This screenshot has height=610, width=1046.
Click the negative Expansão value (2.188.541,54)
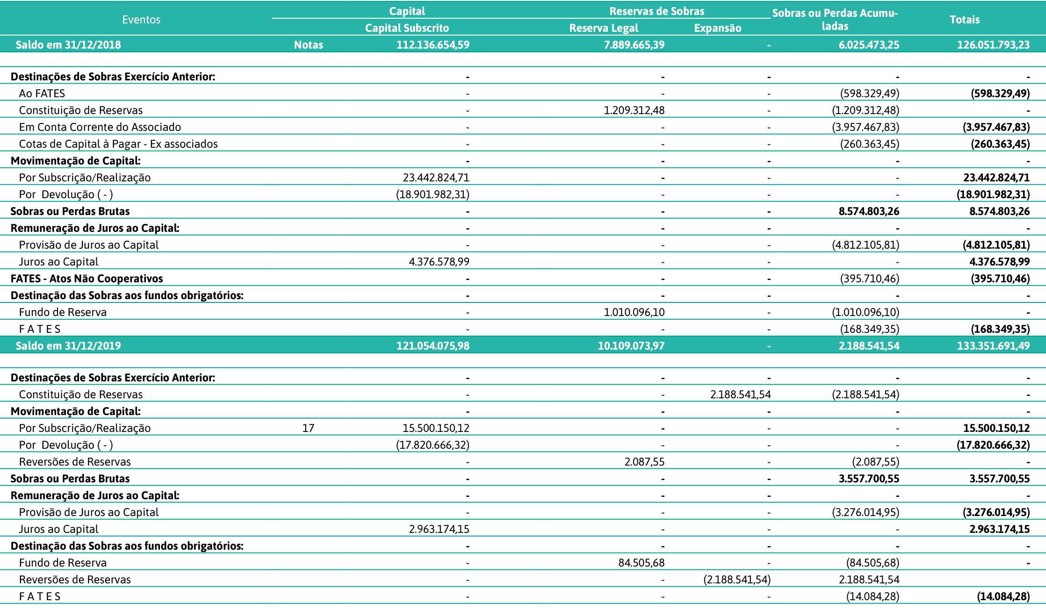click(x=737, y=580)
